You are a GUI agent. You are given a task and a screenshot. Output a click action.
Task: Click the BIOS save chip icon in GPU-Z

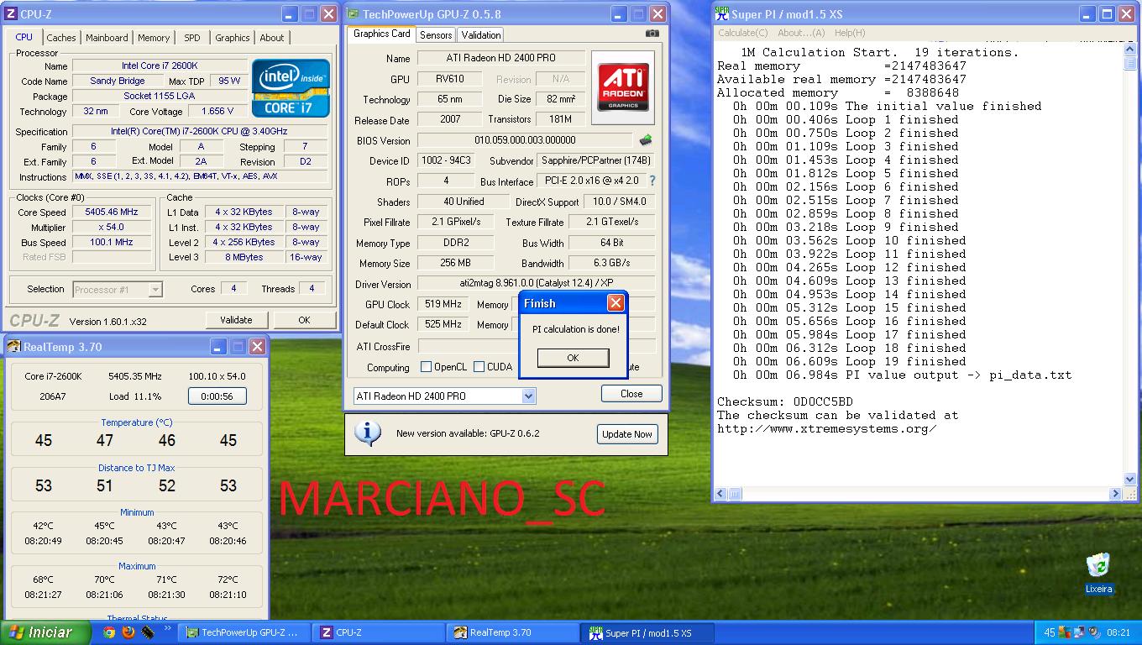pos(645,140)
